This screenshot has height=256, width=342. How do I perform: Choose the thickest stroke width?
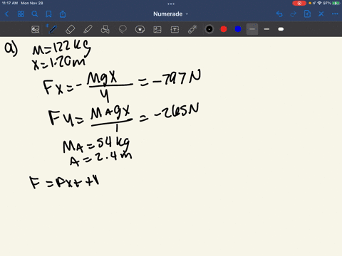tap(281, 29)
